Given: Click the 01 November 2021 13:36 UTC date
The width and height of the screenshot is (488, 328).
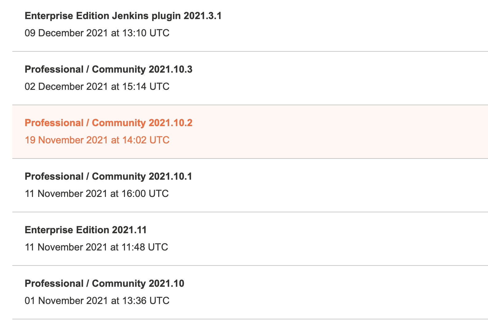Looking at the screenshot, I should tap(97, 301).
